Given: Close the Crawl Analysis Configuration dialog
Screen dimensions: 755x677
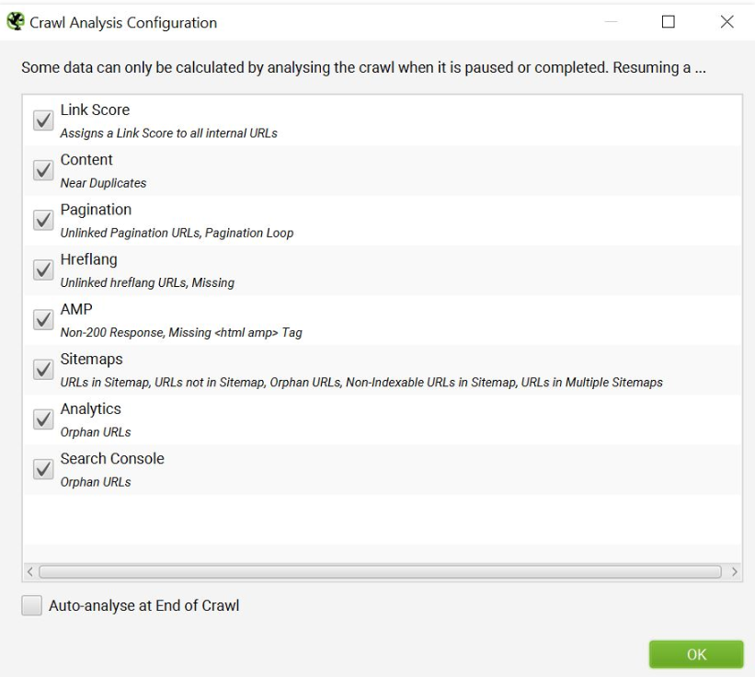Looking at the screenshot, I should [x=726, y=22].
